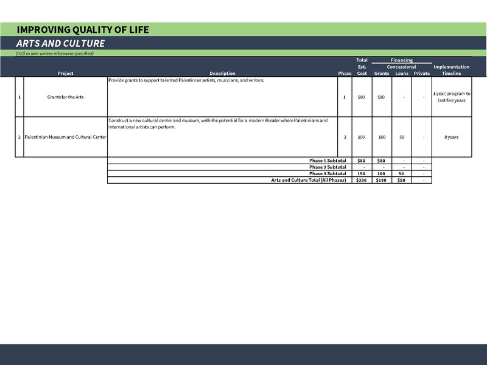Click the '1 year; program to last five years' cell
The width and height of the screenshot is (487, 365).
click(x=452, y=97)
